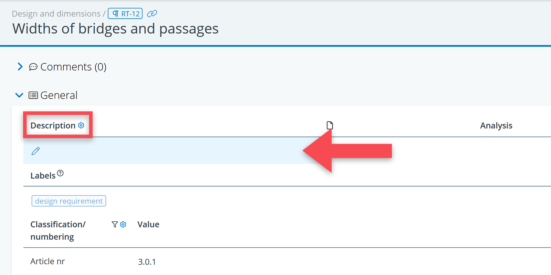Click the Widths of bridges and passages title

pyautogui.click(x=115, y=29)
